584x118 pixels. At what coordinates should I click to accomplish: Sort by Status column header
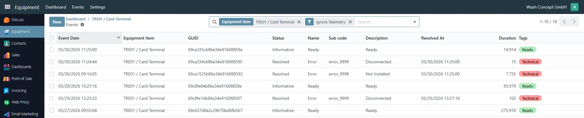coord(278,38)
